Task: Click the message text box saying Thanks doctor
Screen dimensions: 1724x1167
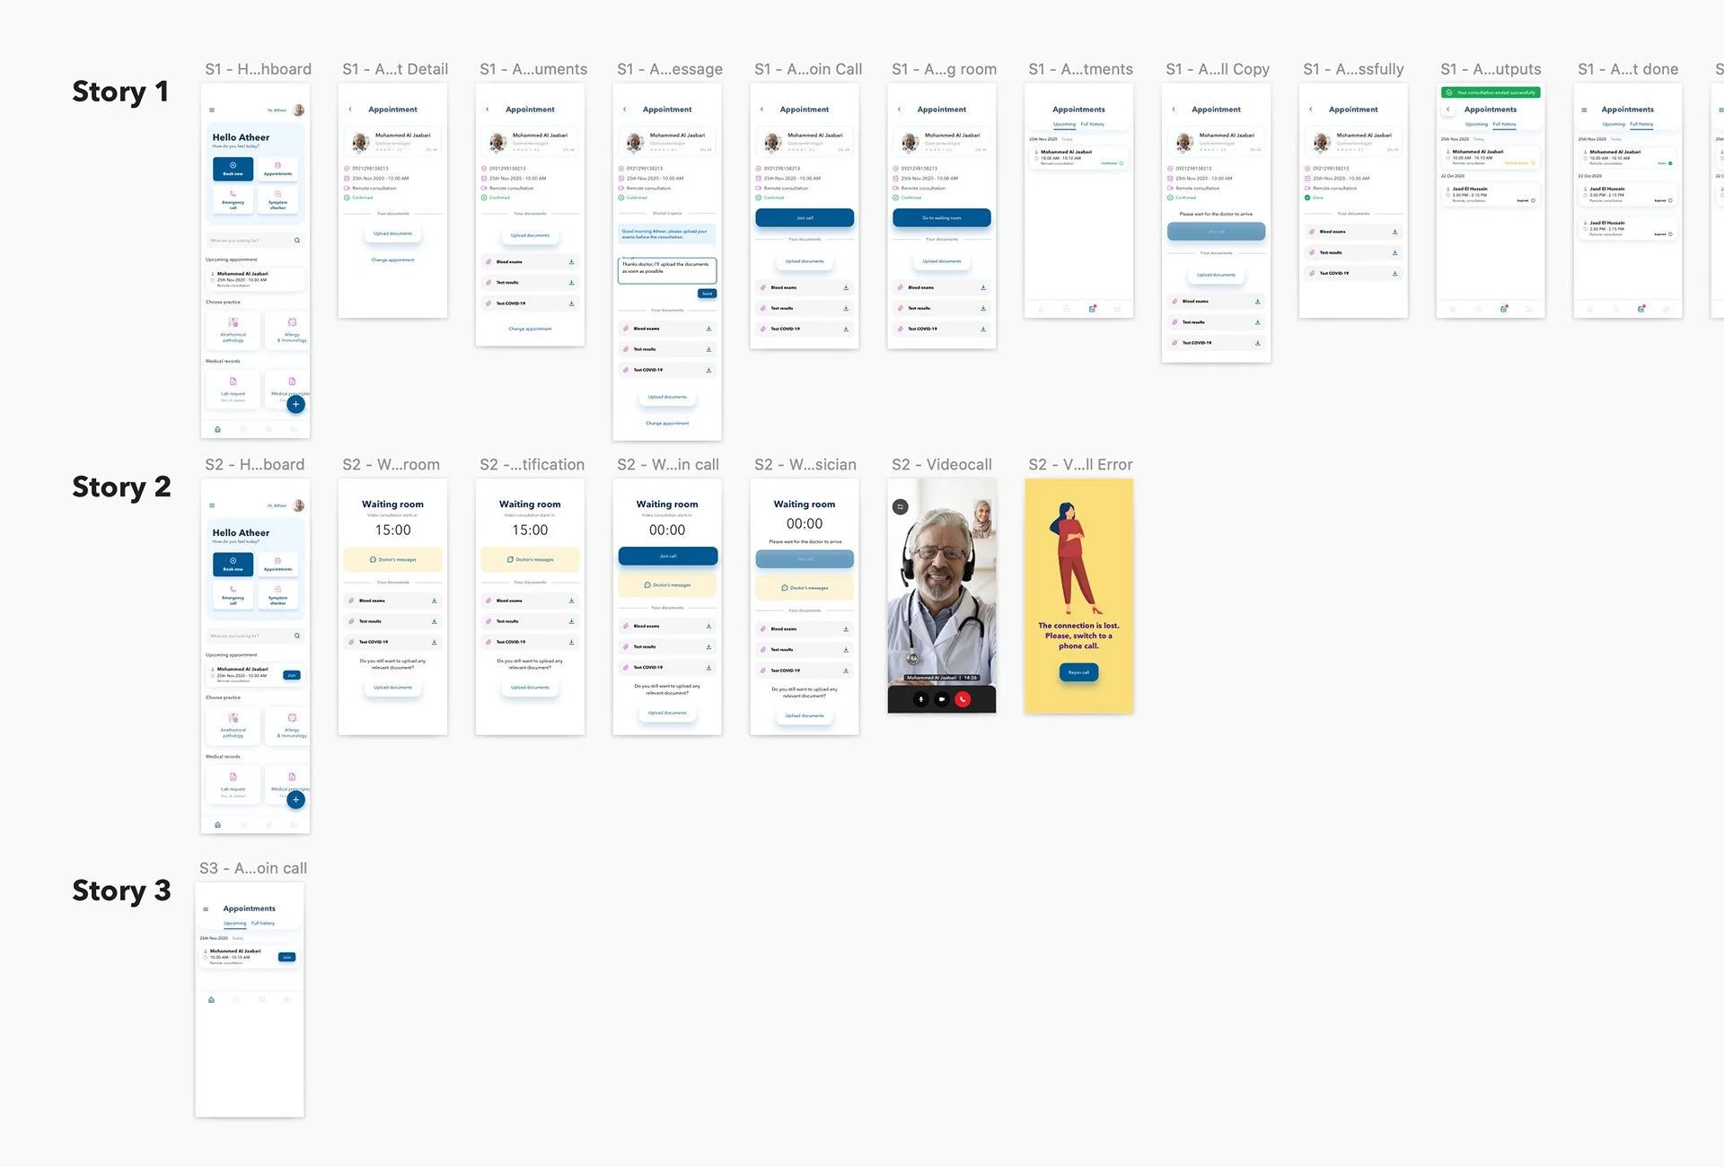Action: 667,269
